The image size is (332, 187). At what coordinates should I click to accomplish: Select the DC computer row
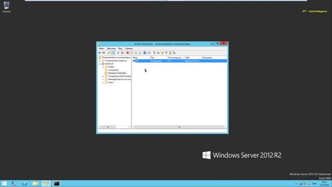(x=179, y=61)
